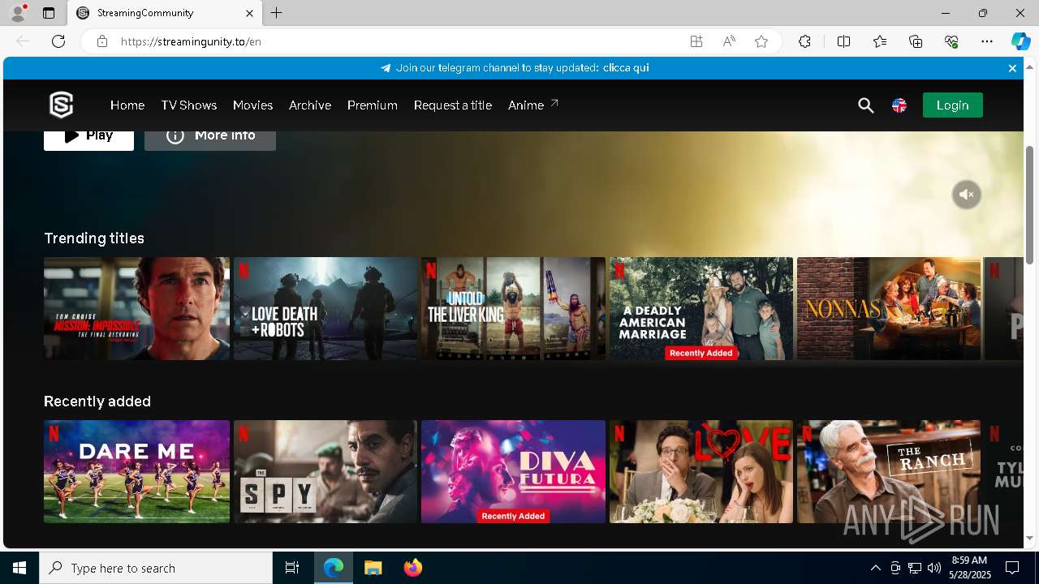The width and height of the screenshot is (1039, 584).
Task: Click the taskbar search box
Action: [156, 568]
